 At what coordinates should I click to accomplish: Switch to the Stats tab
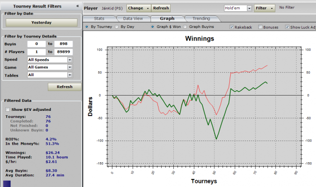coord(99,18)
